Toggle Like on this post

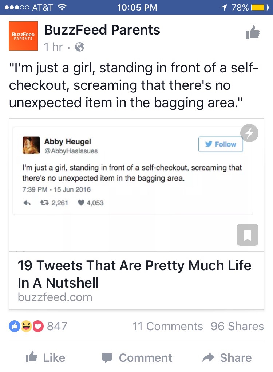click(x=47, y=358)
